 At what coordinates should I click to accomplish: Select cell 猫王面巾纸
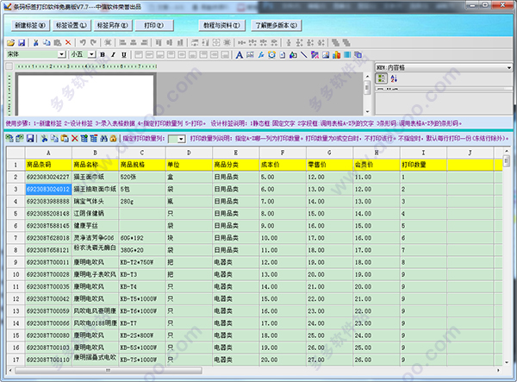click(x=96, y=177)
